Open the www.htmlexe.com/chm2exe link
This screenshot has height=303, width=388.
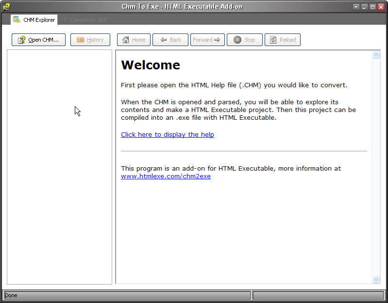[166, 176]
